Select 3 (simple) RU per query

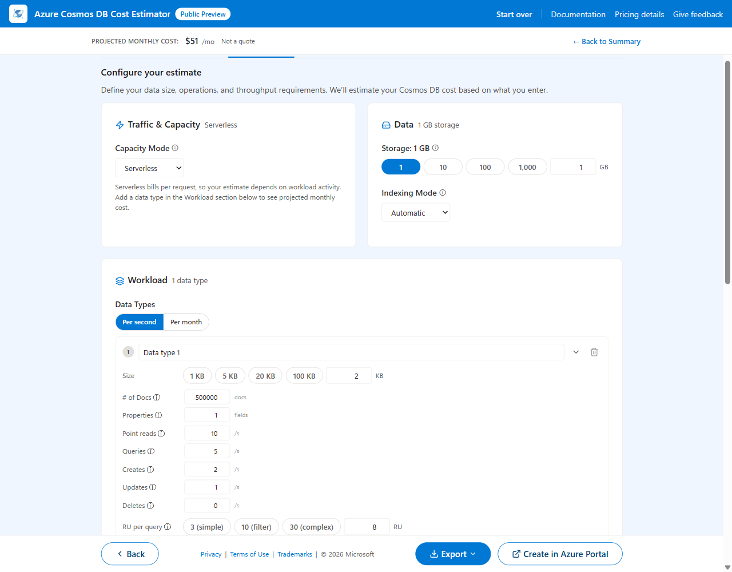click(x=207, y=527)
